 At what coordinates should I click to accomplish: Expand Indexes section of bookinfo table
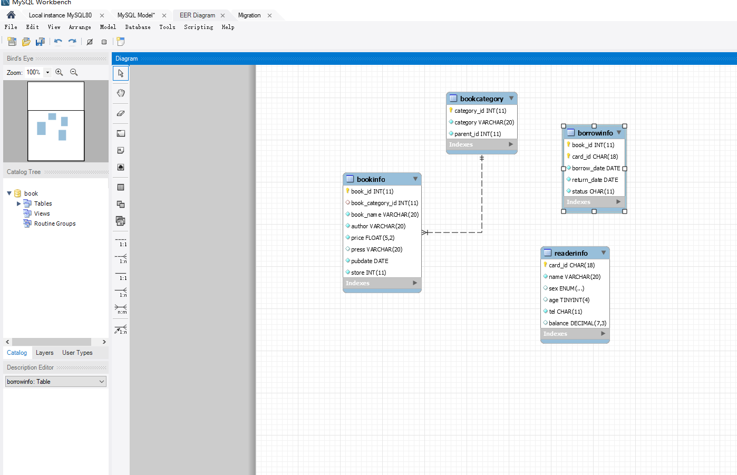pyautogui.click(x=415, y=283)
